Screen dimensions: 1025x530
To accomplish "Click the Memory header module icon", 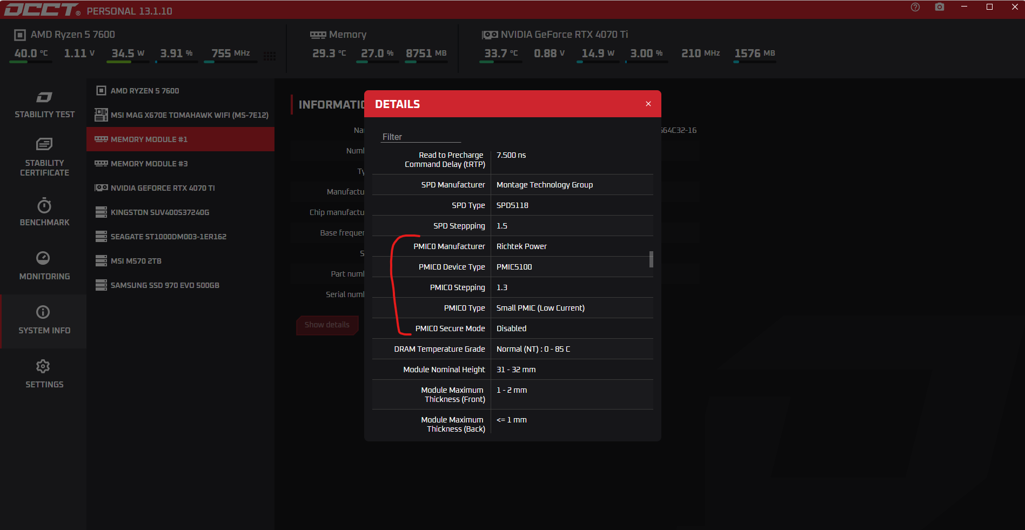I will point(318,35).
